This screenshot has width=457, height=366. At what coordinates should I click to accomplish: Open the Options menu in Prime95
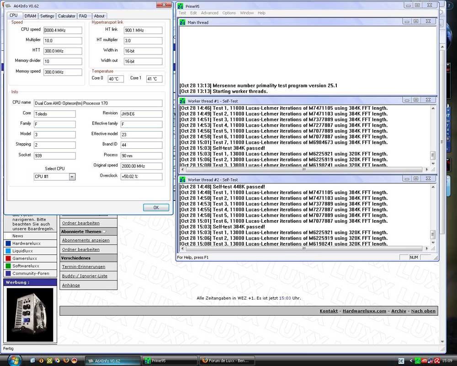(x=229, y=13)
